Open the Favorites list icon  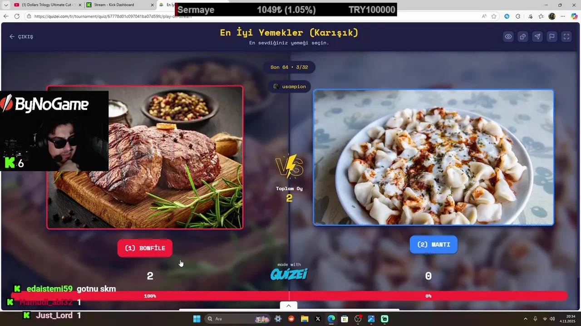coord(541,16)
